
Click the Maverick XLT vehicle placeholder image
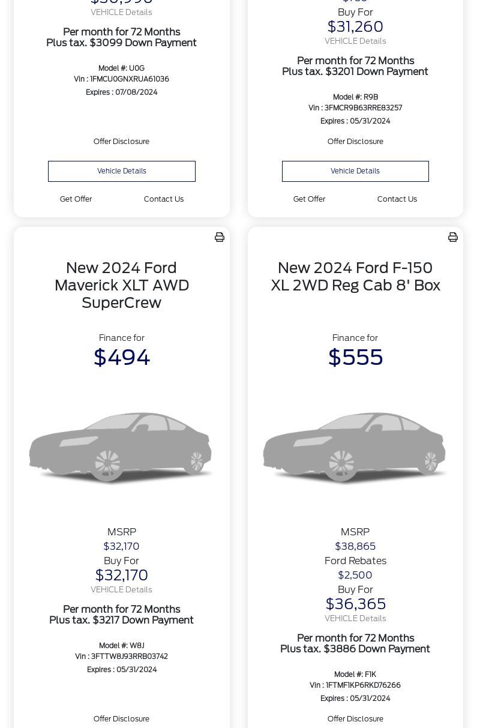[x=121, y=447]
